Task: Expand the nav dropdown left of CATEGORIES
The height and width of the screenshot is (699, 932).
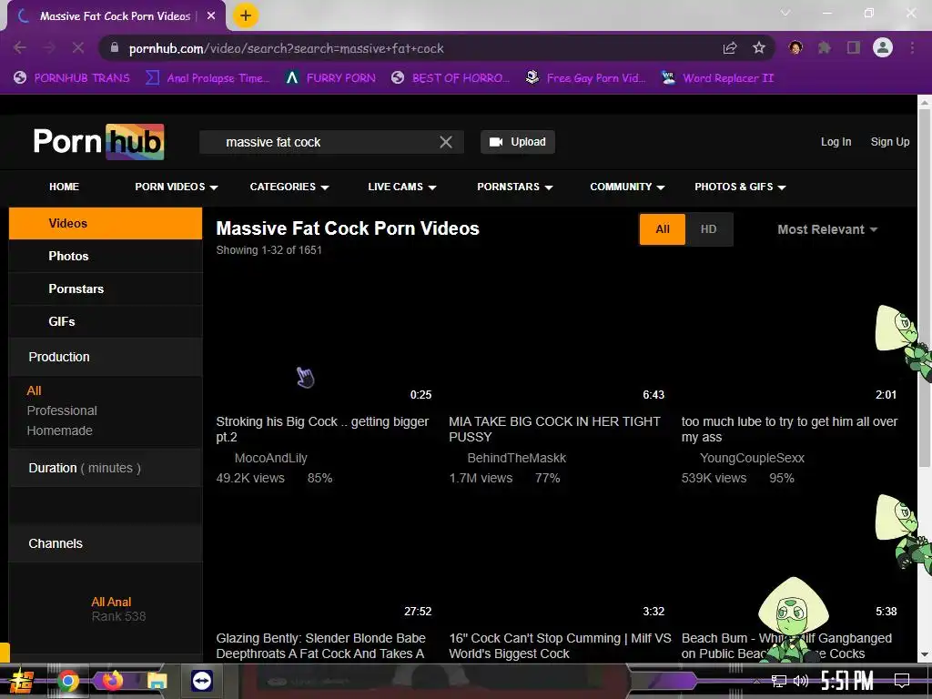Action: coord(177,187)
